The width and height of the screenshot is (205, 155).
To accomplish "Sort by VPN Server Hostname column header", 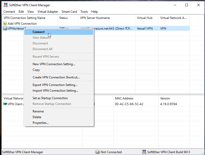I will point(107,18).
